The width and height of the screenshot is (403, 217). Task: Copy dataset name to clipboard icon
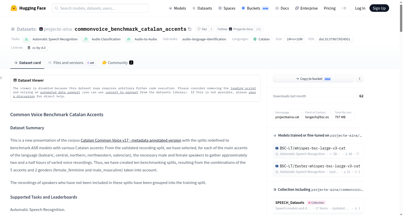[190, 29]
